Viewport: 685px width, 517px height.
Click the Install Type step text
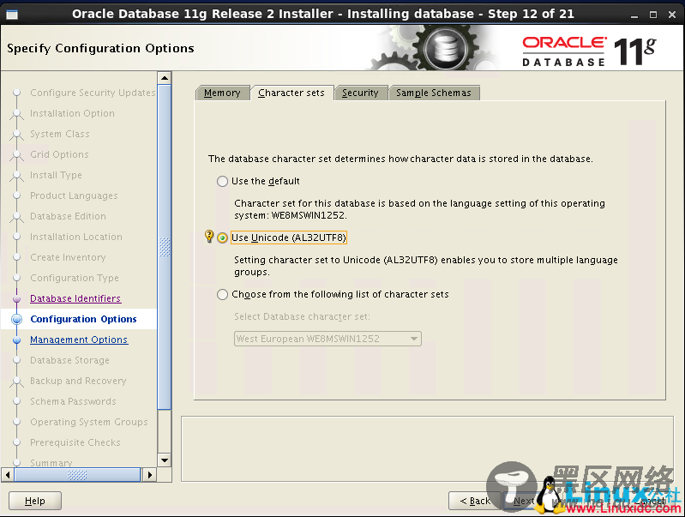pyautogui.click(x=56, y=175)
